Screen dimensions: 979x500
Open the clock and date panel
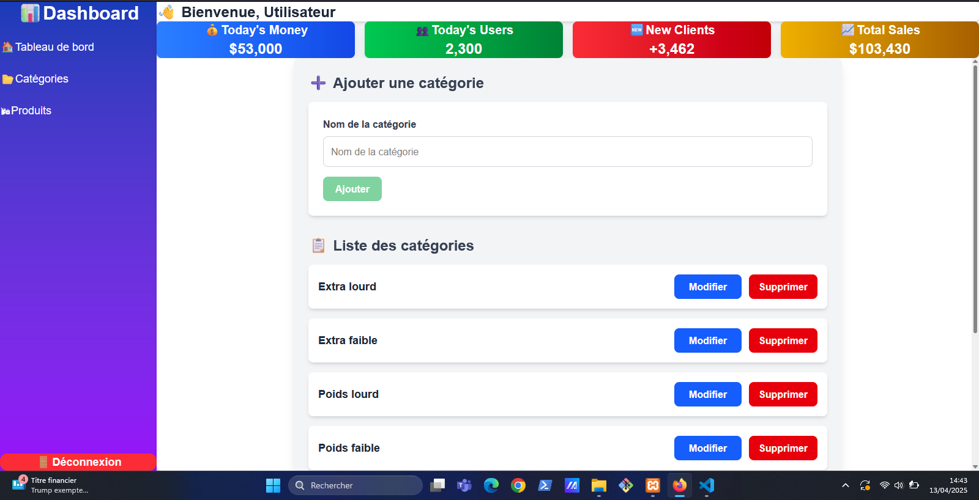pyautogui.click(x=948, y=485)
